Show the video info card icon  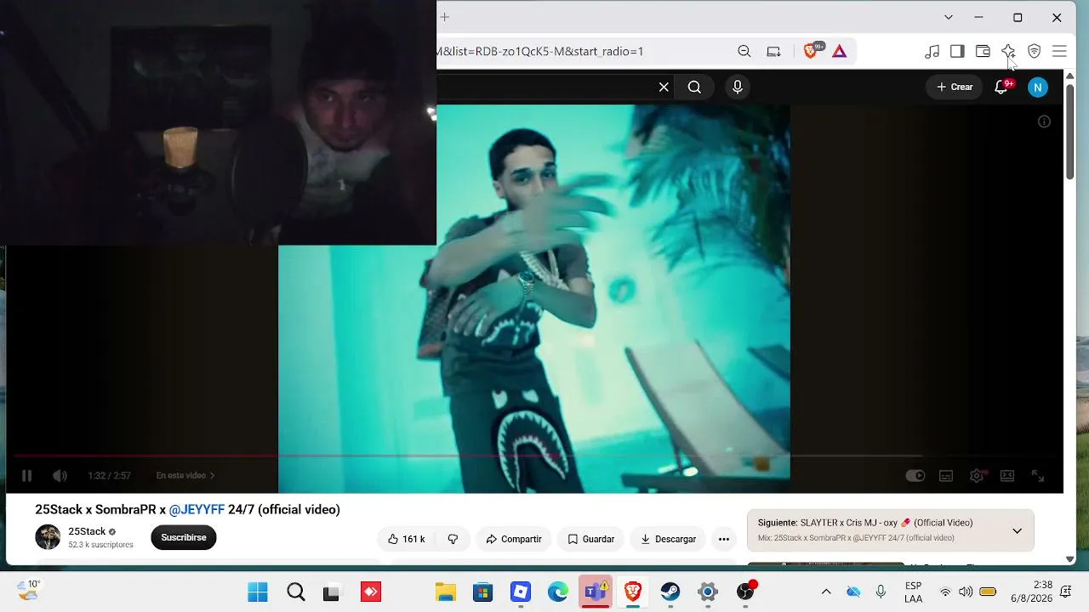point(1044,122)
